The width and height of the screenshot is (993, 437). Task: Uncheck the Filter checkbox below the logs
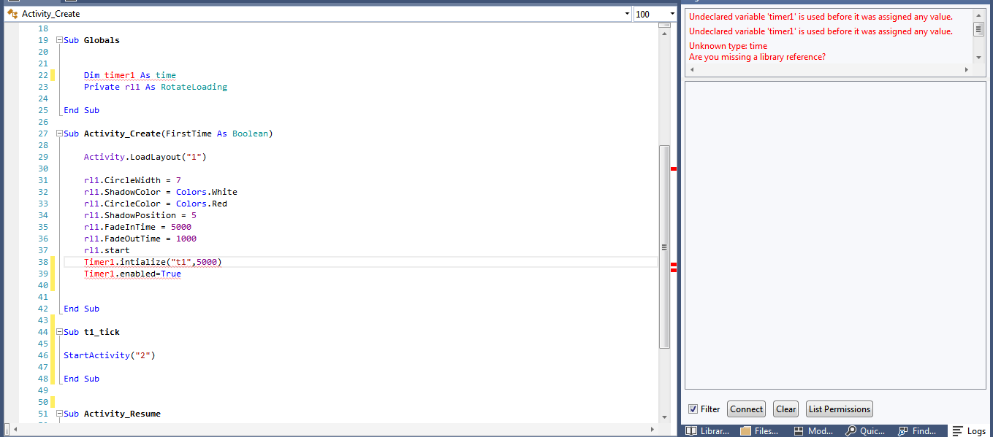(693, 409)
